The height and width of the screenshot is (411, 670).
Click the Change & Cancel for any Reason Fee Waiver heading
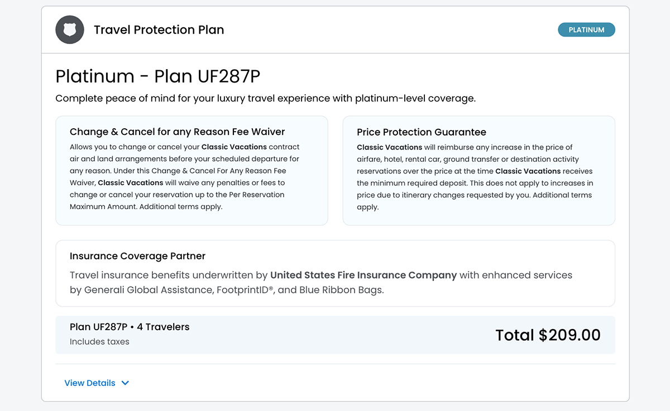click(177, 132)
